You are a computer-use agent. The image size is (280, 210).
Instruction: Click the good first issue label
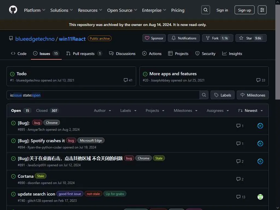pyautogui.click(x=70, y=194)
